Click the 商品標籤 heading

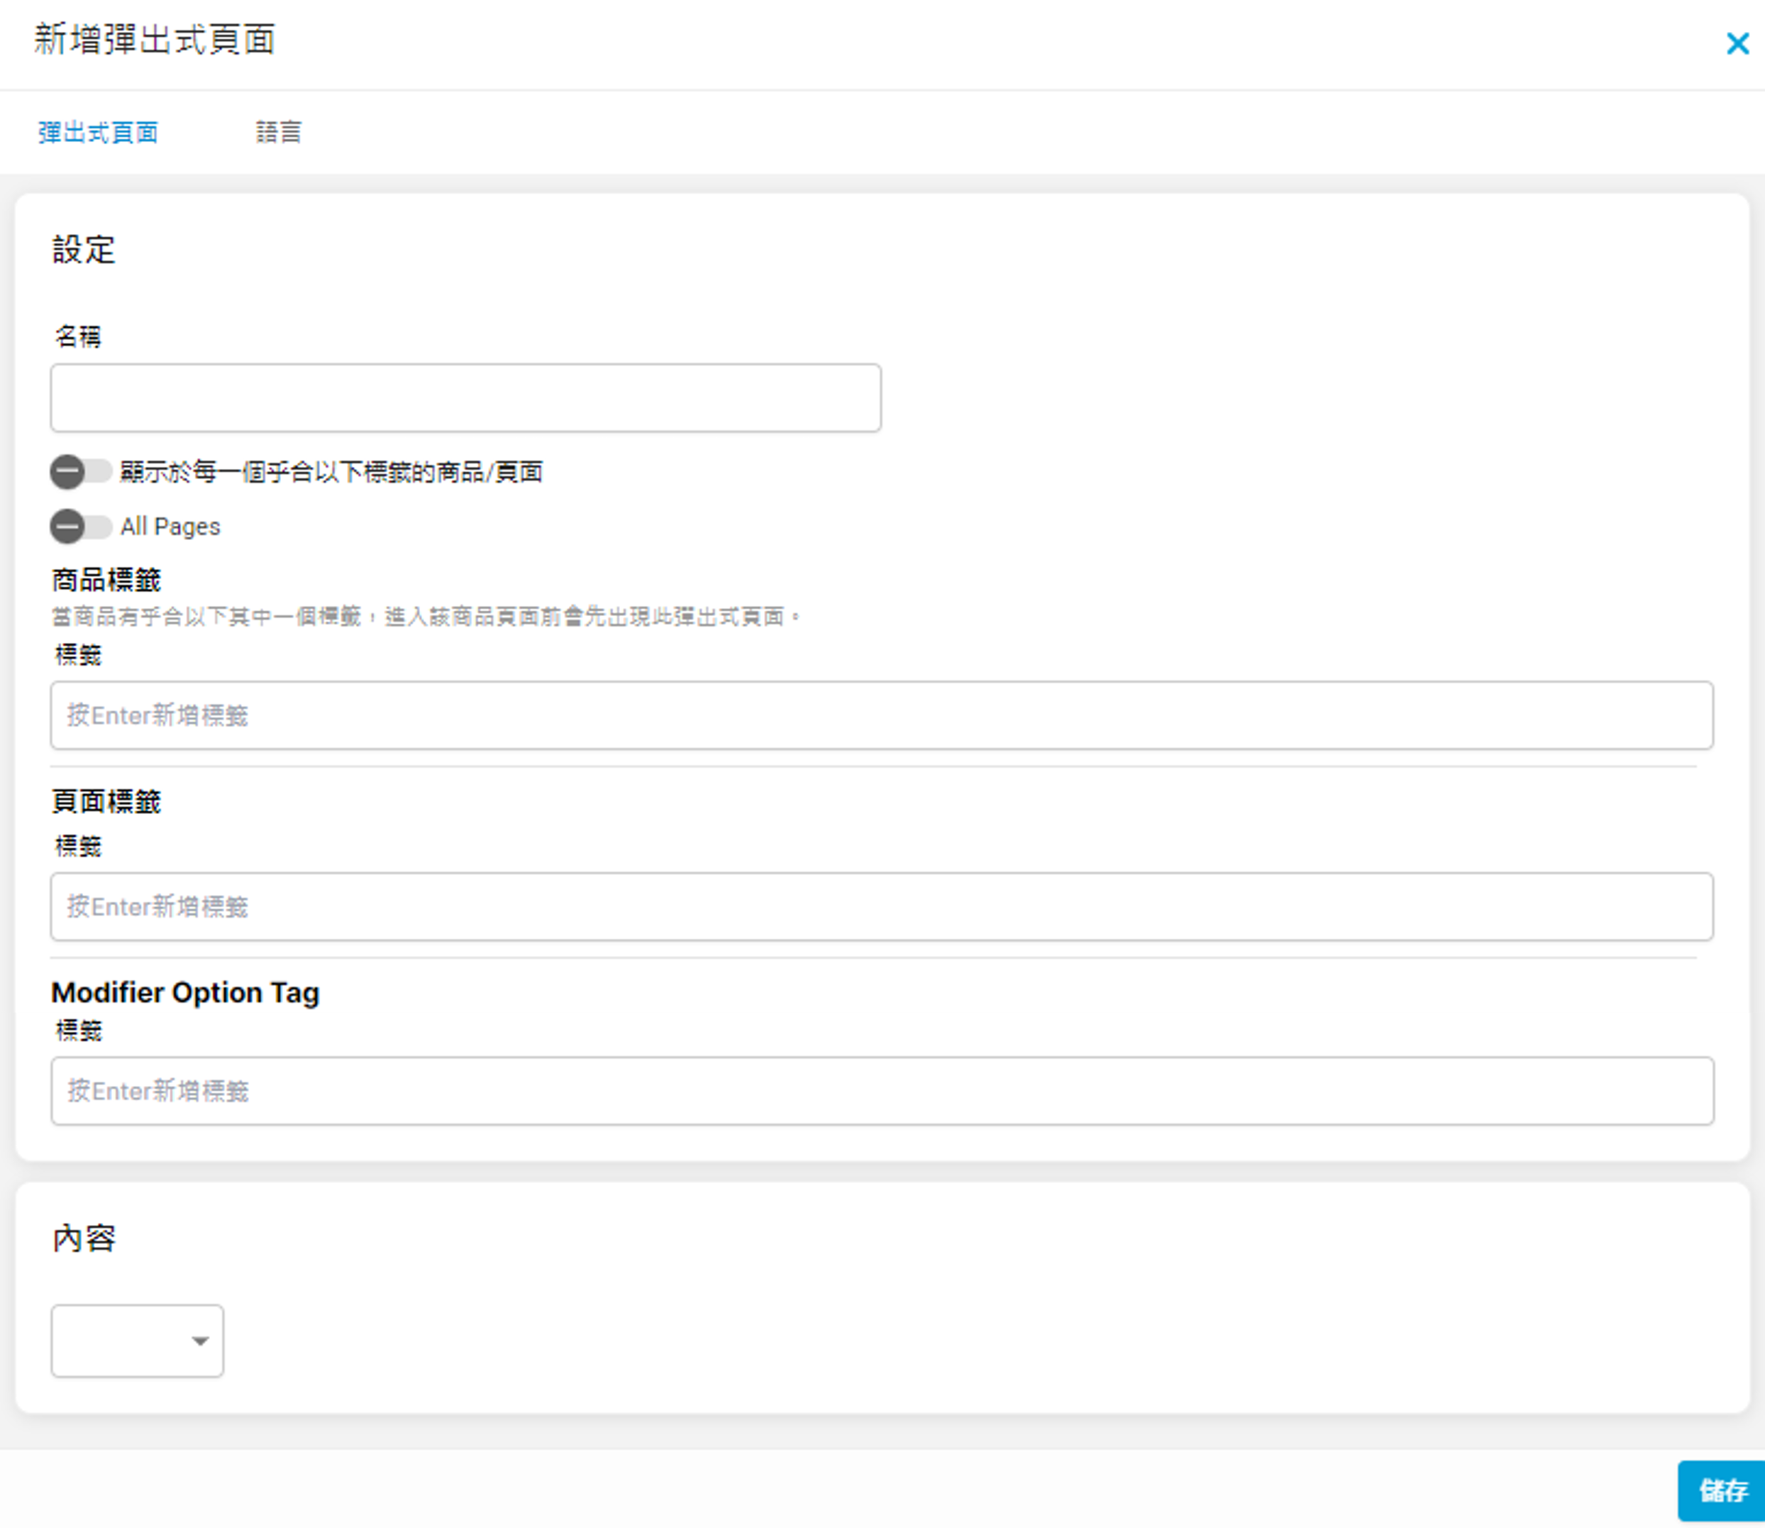pyautogui.click(x=106, y=581)
